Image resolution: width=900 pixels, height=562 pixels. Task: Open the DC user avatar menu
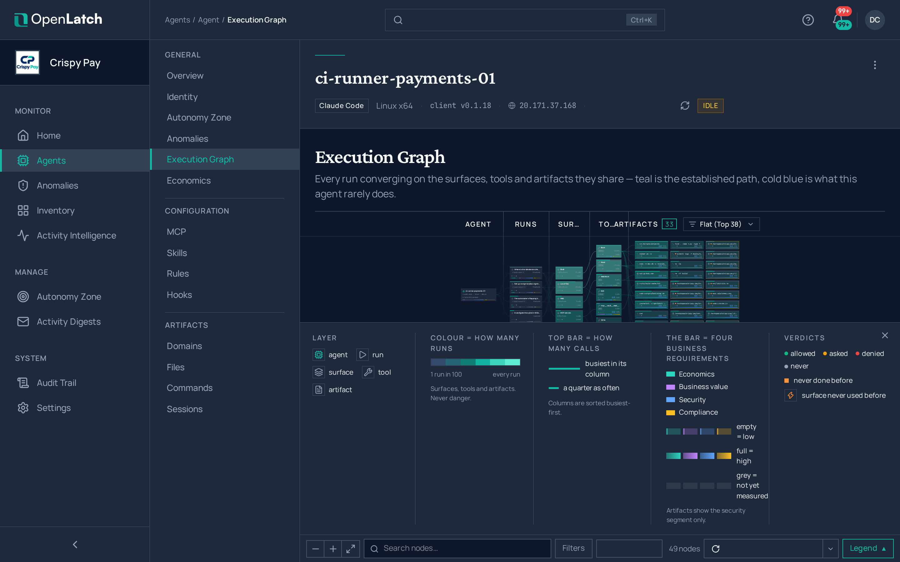[x=874, y=20]
